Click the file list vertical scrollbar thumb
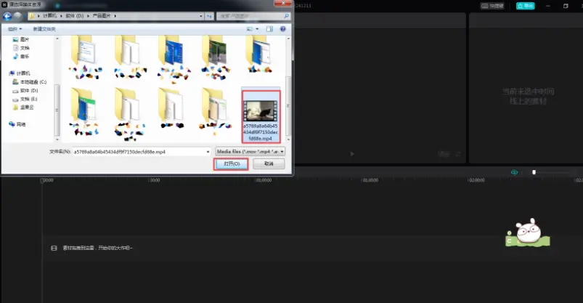The width and height of the screenshot is (583, 303). click(x=288, y=106)
